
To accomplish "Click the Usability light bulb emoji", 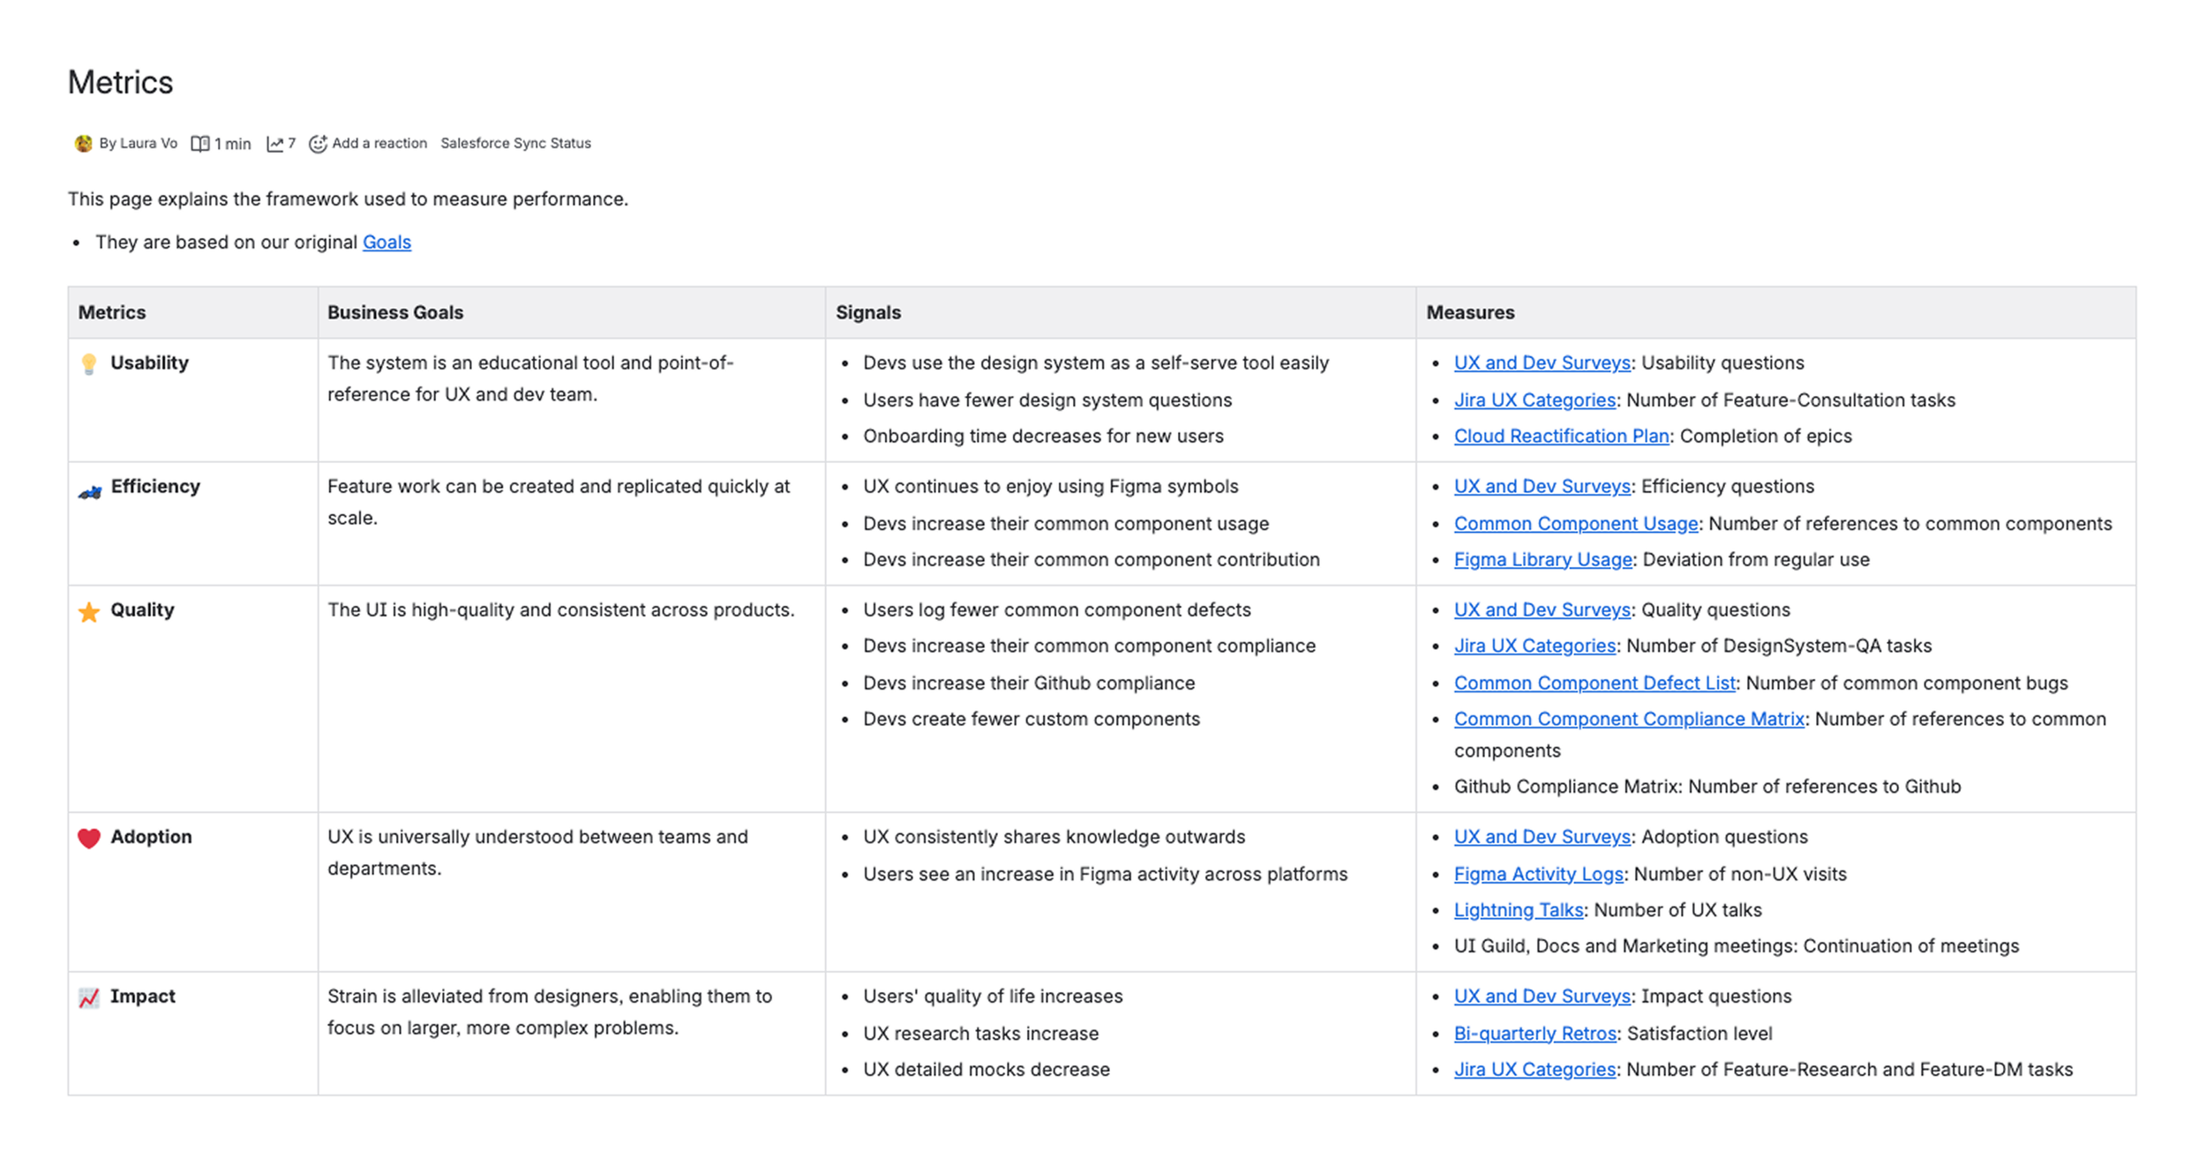I will [x=89, y=364].
